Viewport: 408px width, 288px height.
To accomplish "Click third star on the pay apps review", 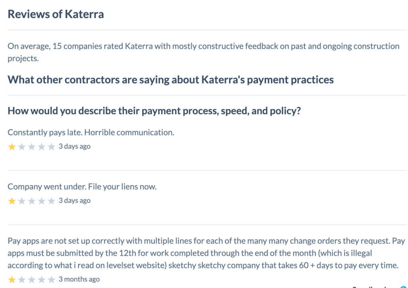I will 31,279.
